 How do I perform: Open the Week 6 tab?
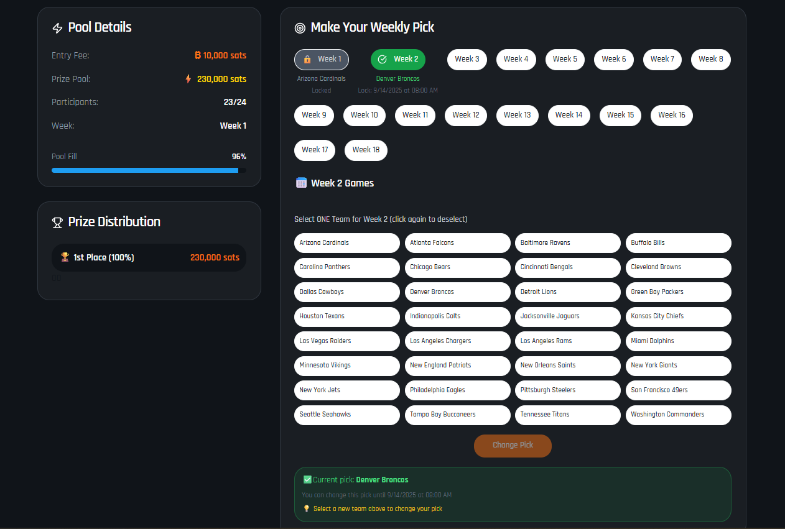[x=614, y=59]
